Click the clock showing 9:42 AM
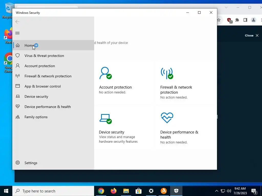The image size is (262, 196). tap(240, 191)
